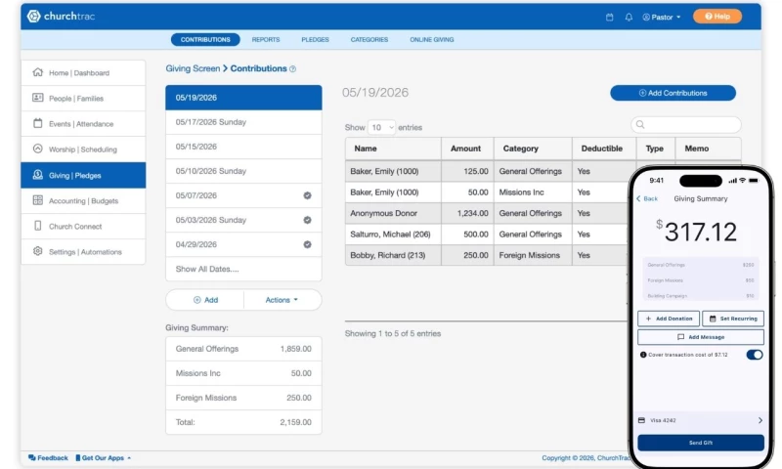
Task: Open the Online Giving tab
Action: pos(432,39)
